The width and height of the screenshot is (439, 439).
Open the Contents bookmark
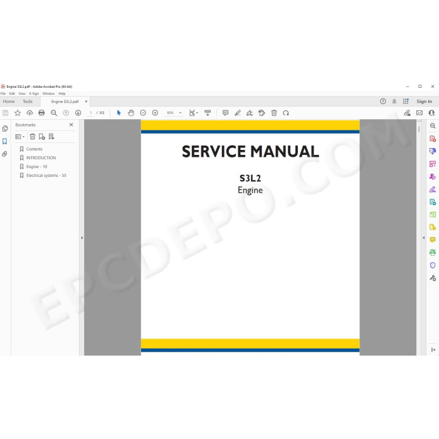34,149
